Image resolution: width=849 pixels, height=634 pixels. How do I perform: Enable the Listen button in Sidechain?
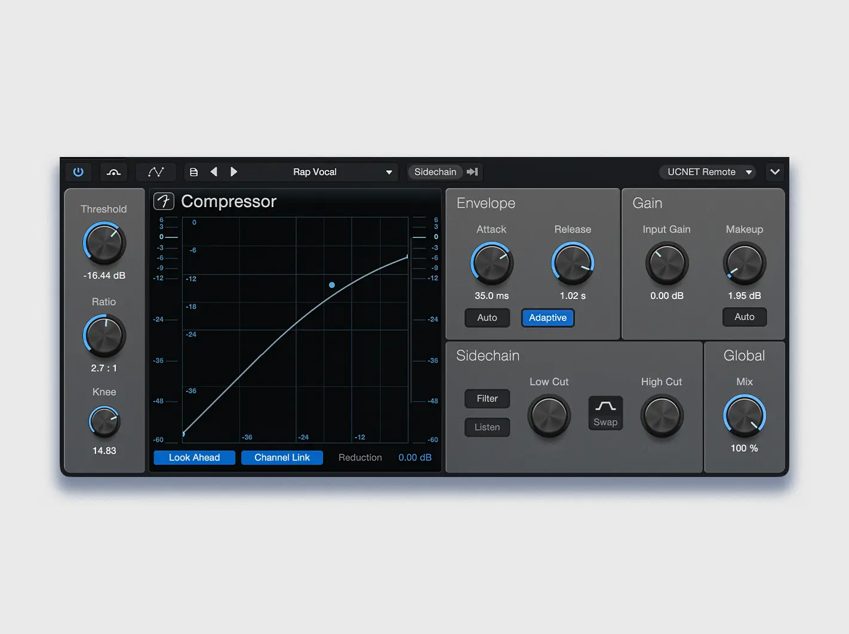click(487, 427)
